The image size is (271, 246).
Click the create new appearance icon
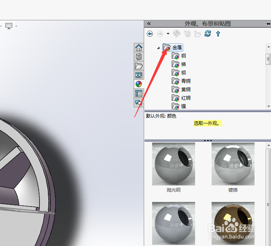(177, 33)
